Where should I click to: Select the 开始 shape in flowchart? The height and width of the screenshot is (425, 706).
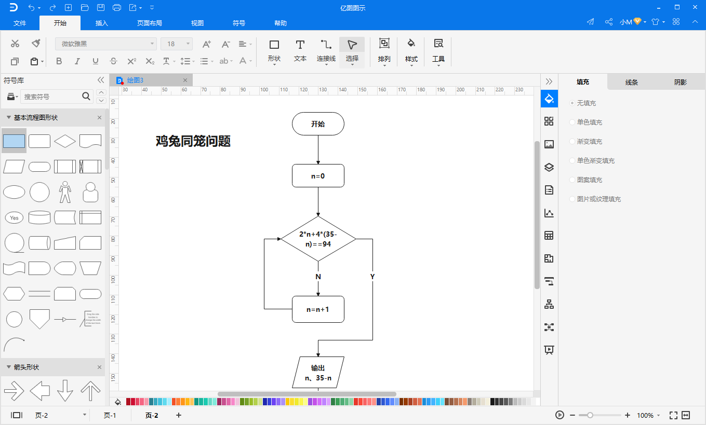tap(318, 124)
